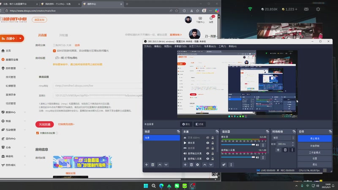Toggle lock on the 媒体源 source
This screenshot has height=190, width=338.
213,143
